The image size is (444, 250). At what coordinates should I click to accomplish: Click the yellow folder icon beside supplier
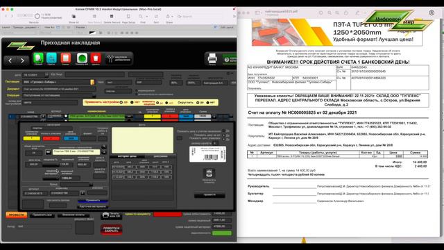[92, 82]
